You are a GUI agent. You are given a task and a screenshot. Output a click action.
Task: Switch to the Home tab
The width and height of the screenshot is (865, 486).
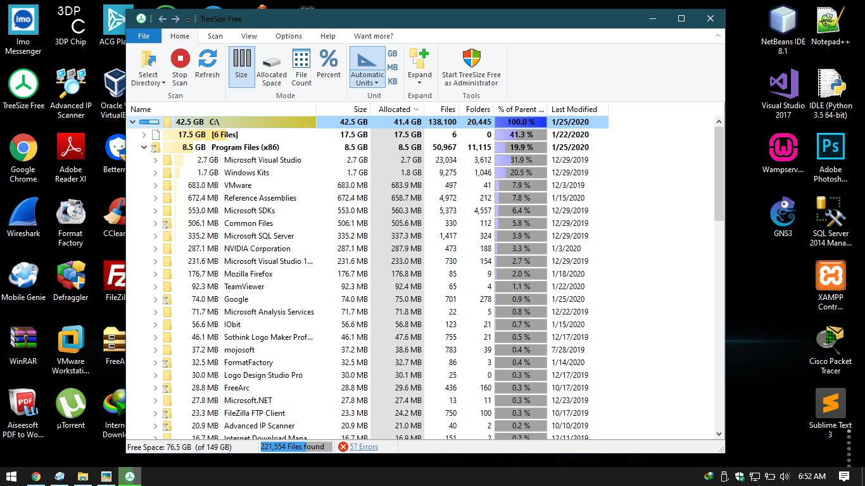180,36
